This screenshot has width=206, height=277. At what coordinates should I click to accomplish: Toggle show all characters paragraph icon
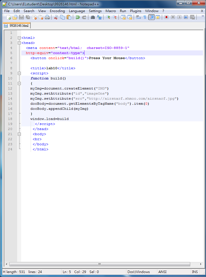[x=145, y=17]
